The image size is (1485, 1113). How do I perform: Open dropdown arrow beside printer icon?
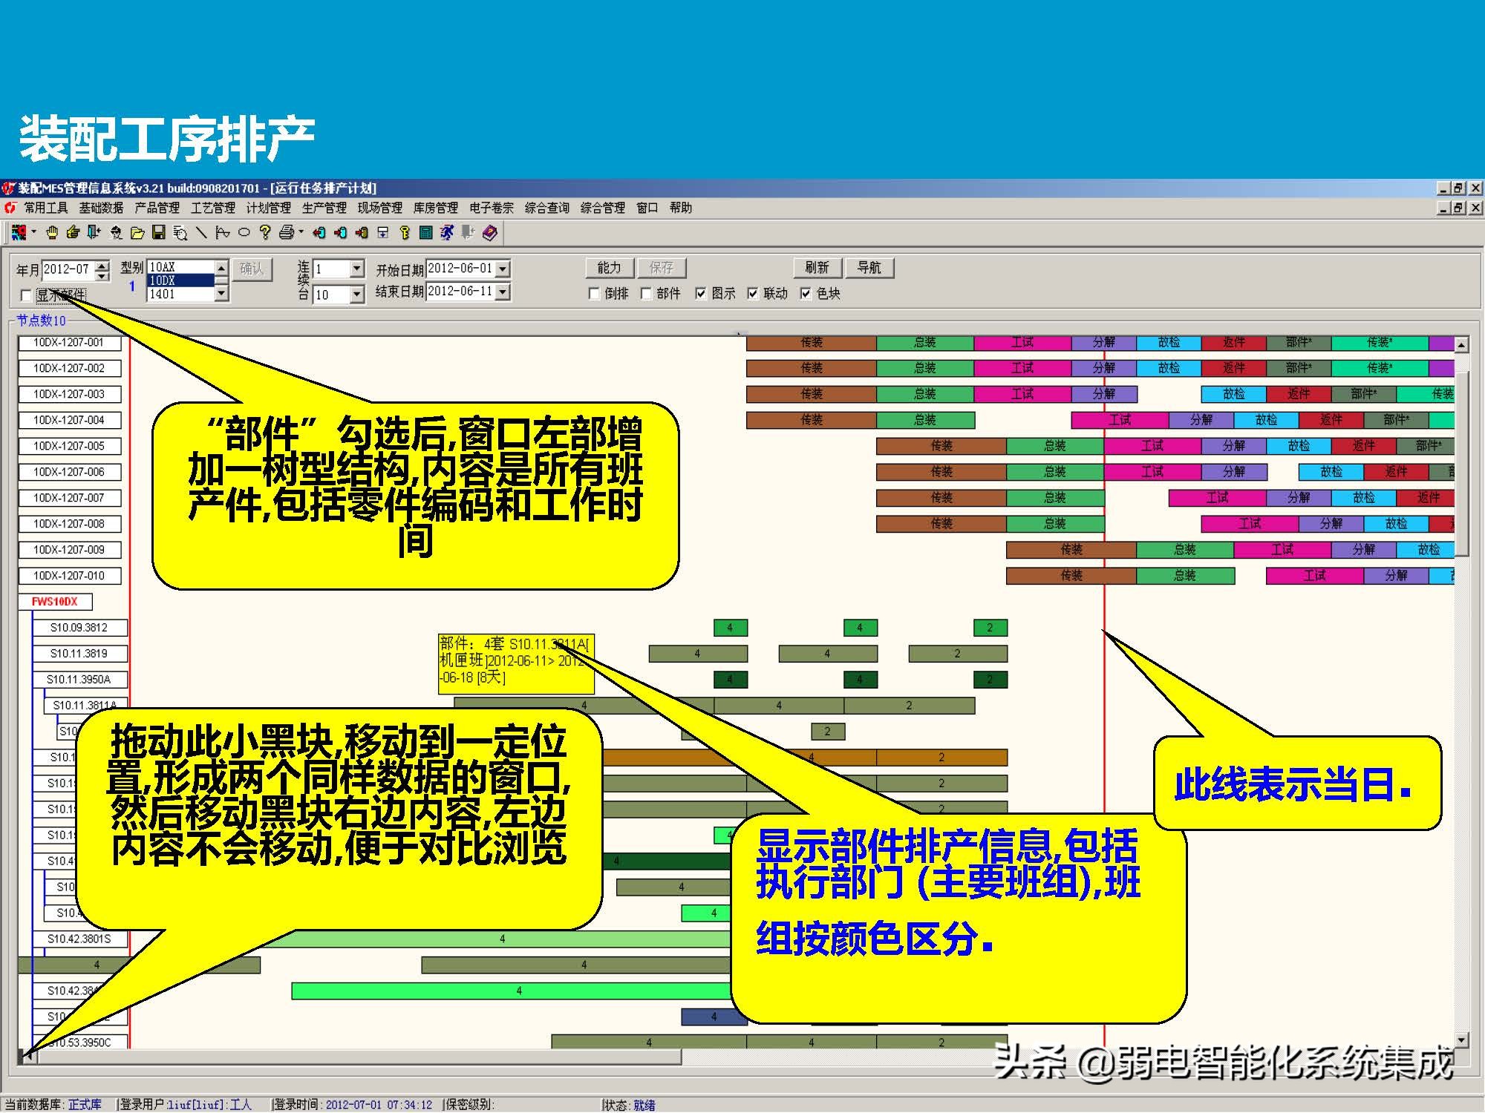pos(301,233)
